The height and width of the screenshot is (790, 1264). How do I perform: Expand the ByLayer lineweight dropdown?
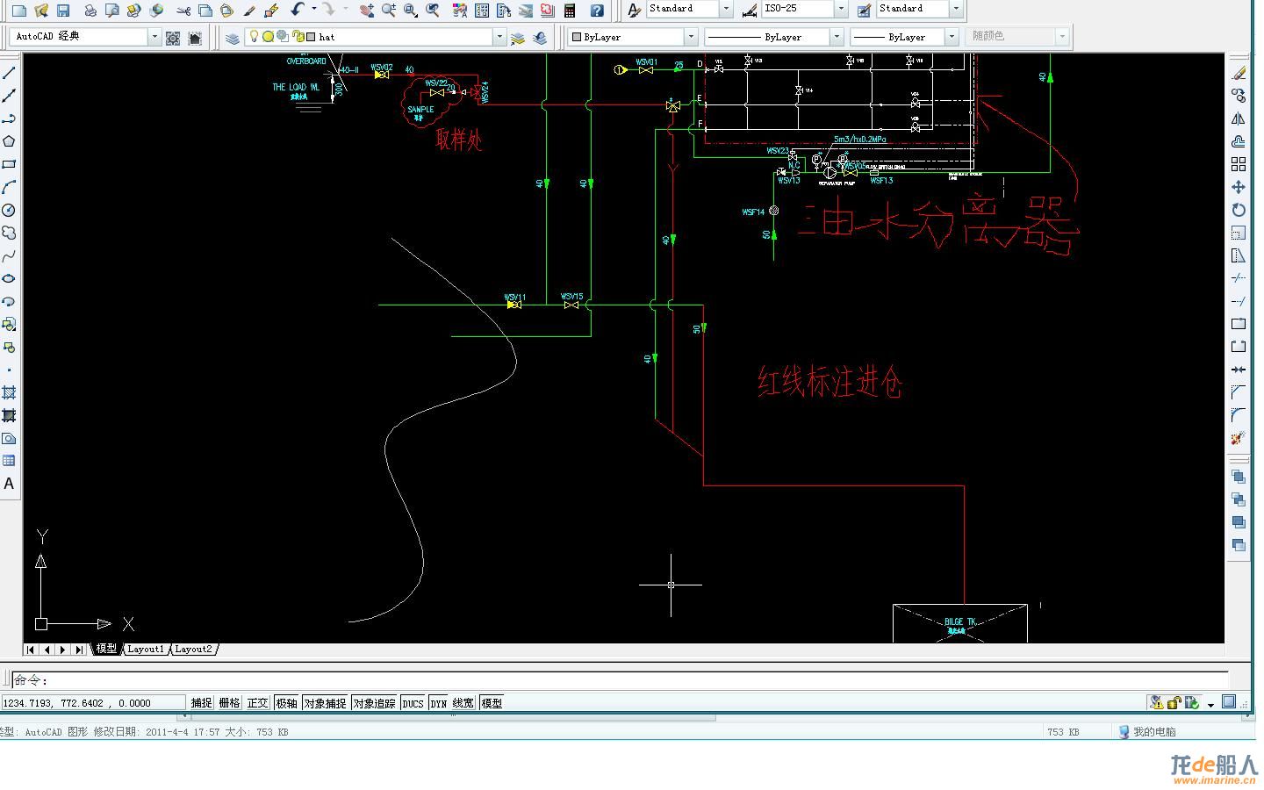click(952, 37)
